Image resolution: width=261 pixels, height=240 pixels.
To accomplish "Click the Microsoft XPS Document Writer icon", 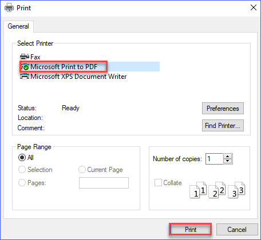I will (x=25, y=77).
